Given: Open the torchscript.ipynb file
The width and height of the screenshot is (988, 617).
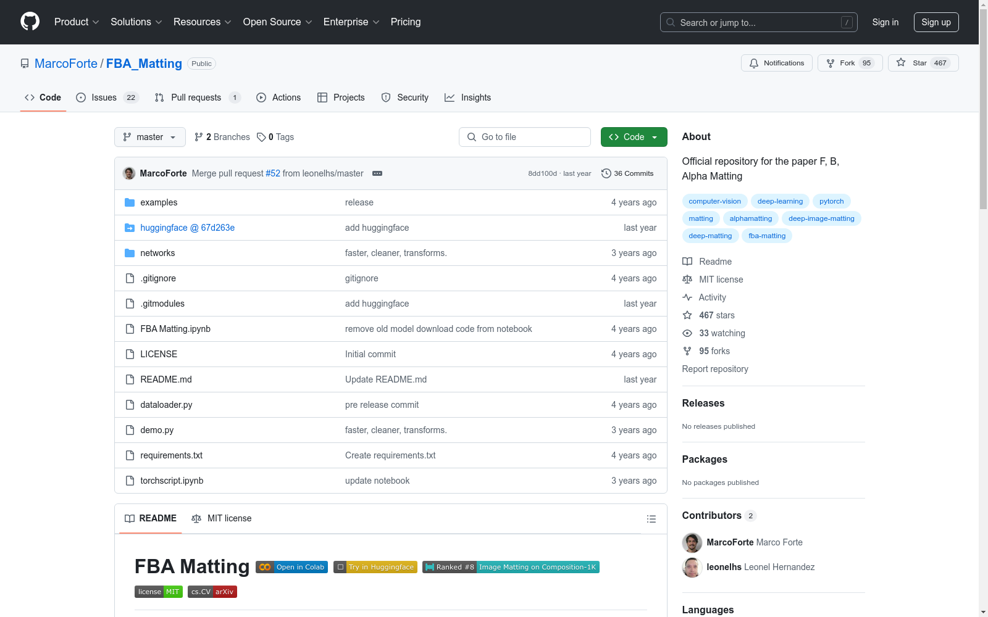Looking at the screenshot, I should point(172,481).
